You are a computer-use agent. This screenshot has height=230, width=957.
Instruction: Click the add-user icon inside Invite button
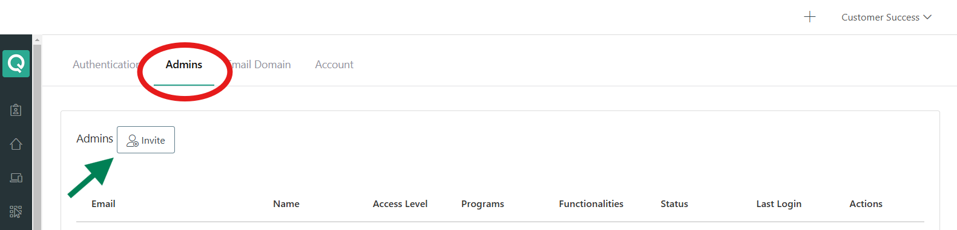[x=133, y=141]
